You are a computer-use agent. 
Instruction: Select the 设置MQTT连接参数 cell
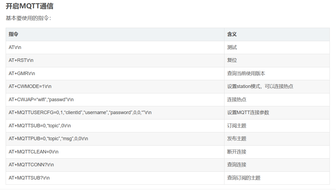tap(248, 112)
